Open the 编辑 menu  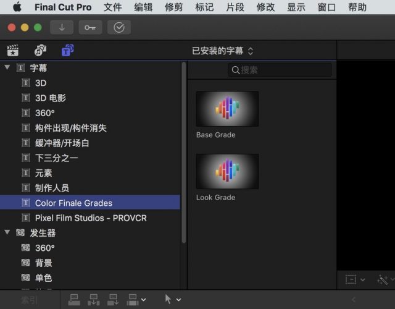tap(143, 7)
